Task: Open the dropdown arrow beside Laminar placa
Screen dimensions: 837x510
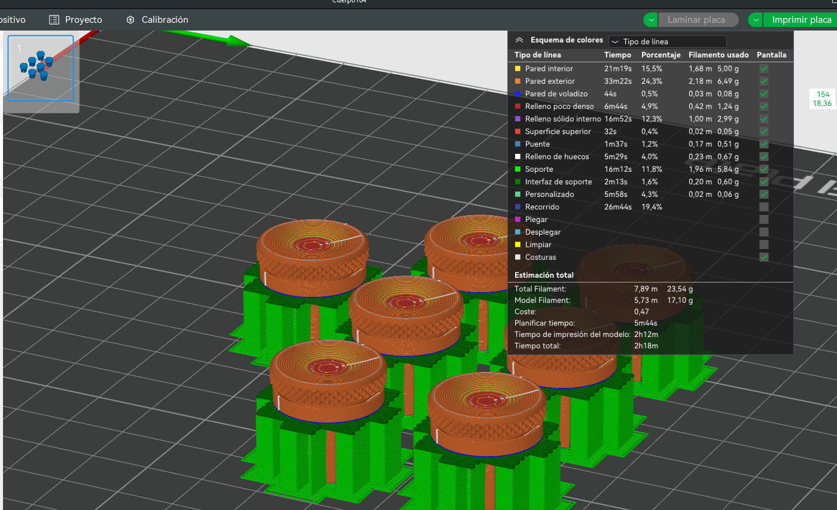Action: point(651,20)
